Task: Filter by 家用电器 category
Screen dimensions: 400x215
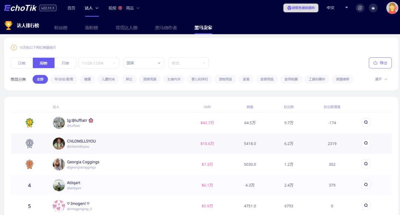Action: pos(291,79)
